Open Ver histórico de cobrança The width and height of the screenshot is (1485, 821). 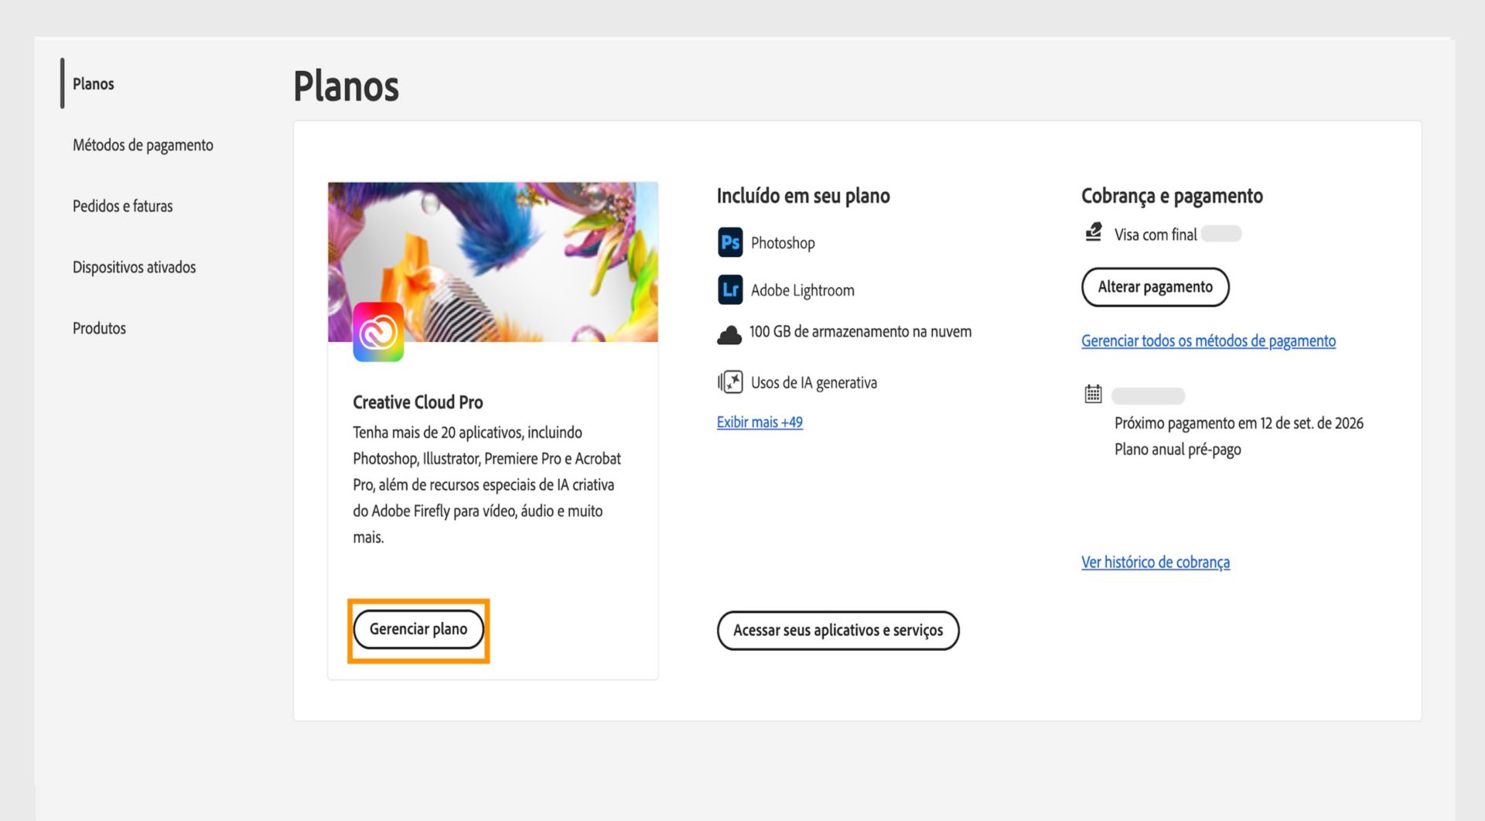tap(1156, 562)
